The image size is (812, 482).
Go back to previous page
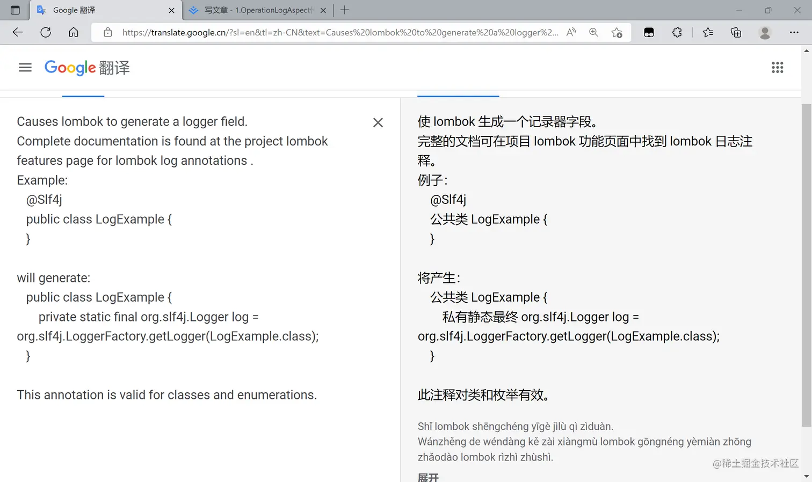[18, 32]
